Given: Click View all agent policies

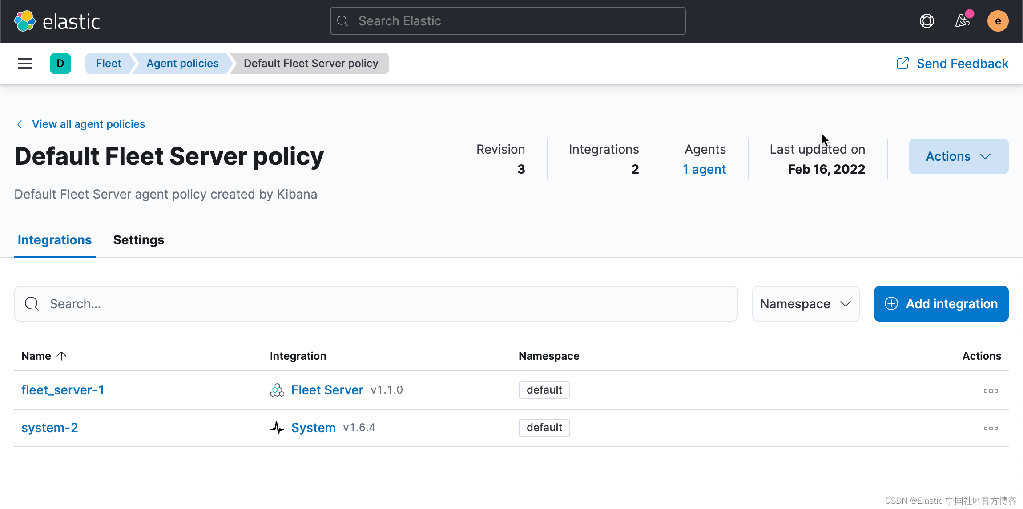Looking at the screenshot, I should coord(88,124).
